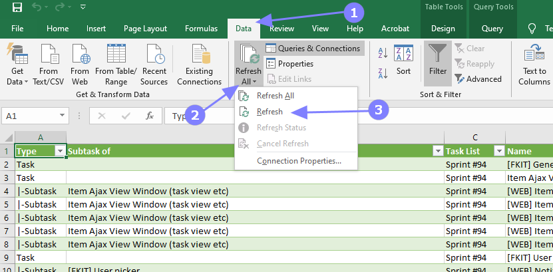Open the Subtask of column filter dropdown
The image size is (553, 272).
(x=438, y=151)
